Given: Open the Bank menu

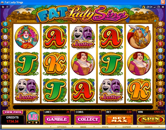Looking at the screenshot, I should [x=83, y=127].
